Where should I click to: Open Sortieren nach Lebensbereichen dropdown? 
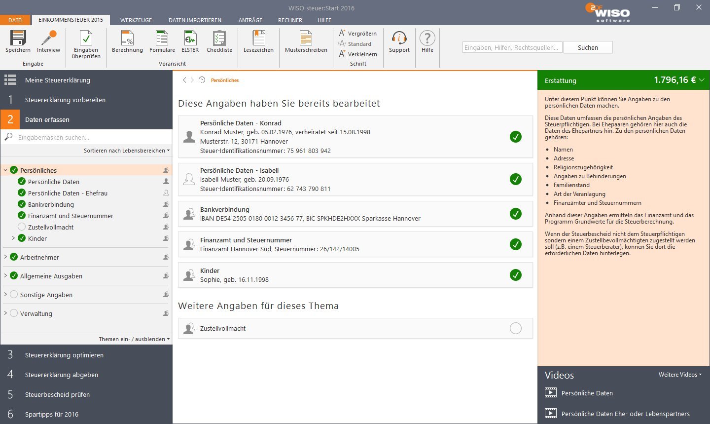(x=126, y=151)
